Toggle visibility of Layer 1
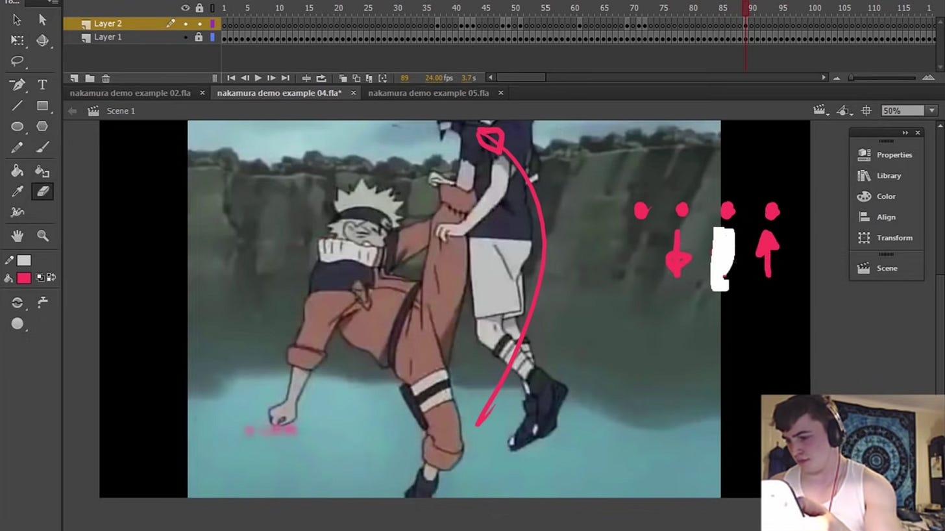 [185, 37]
